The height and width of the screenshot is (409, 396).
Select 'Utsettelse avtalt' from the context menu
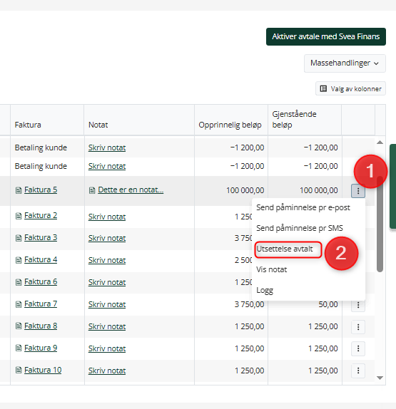pyautogui.click(x=285, y=249)
